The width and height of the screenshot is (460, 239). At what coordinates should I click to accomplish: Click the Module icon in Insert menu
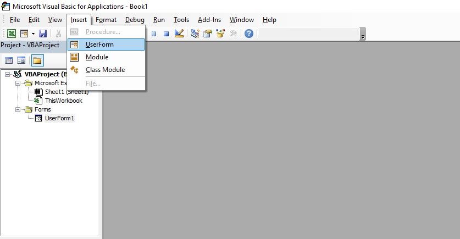click(74, 57)
